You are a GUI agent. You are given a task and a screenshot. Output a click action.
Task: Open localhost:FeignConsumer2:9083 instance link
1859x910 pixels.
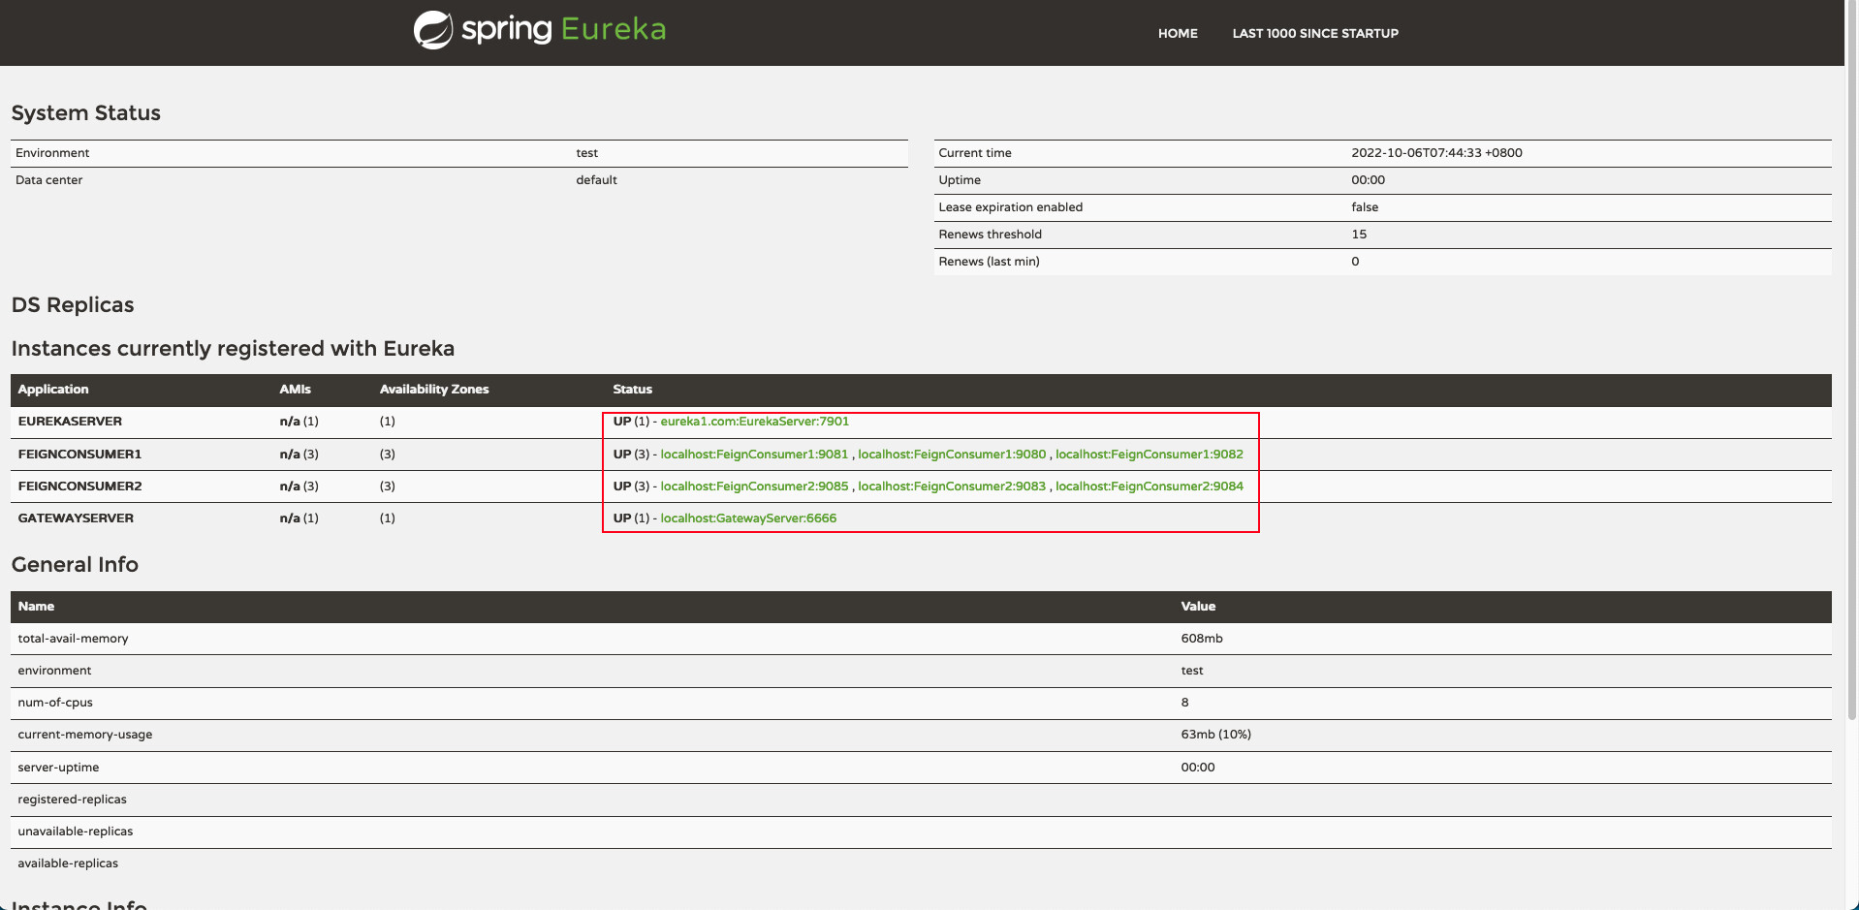[952, 486]
